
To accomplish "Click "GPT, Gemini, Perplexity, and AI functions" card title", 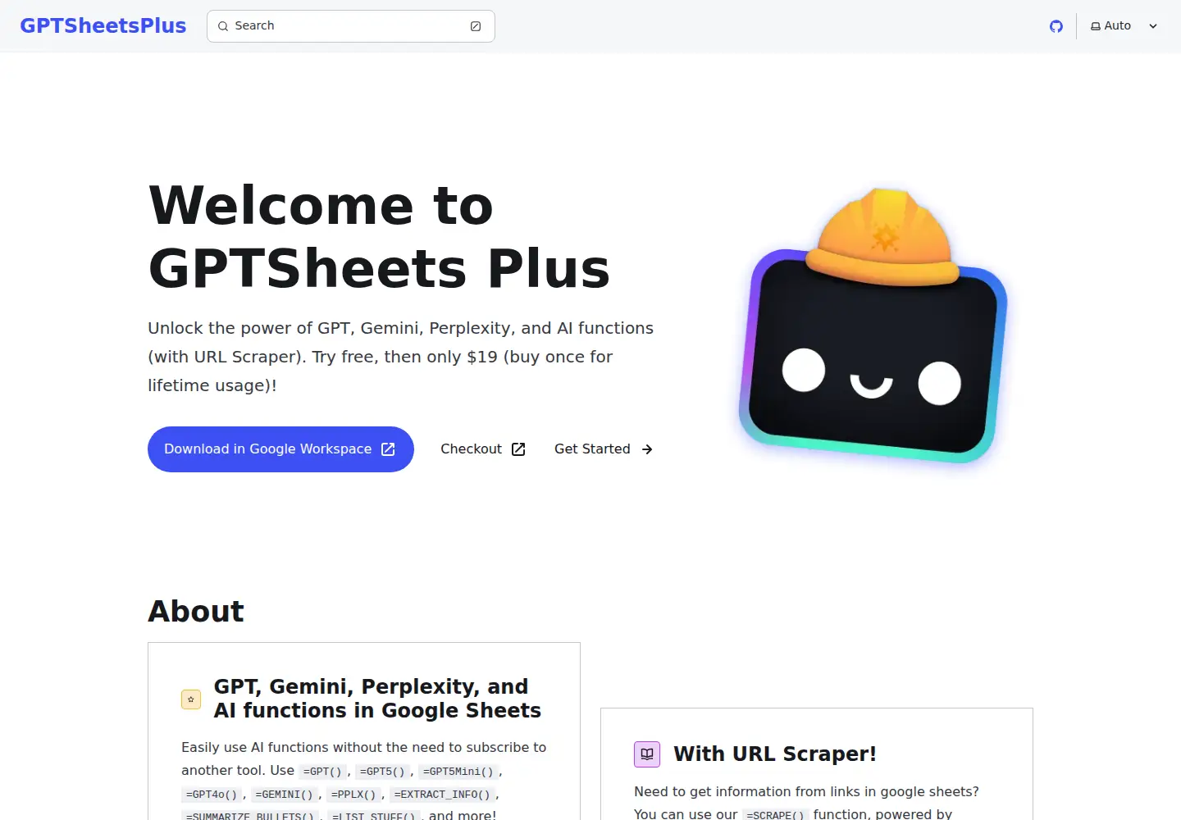I will [x=377, y=699].
